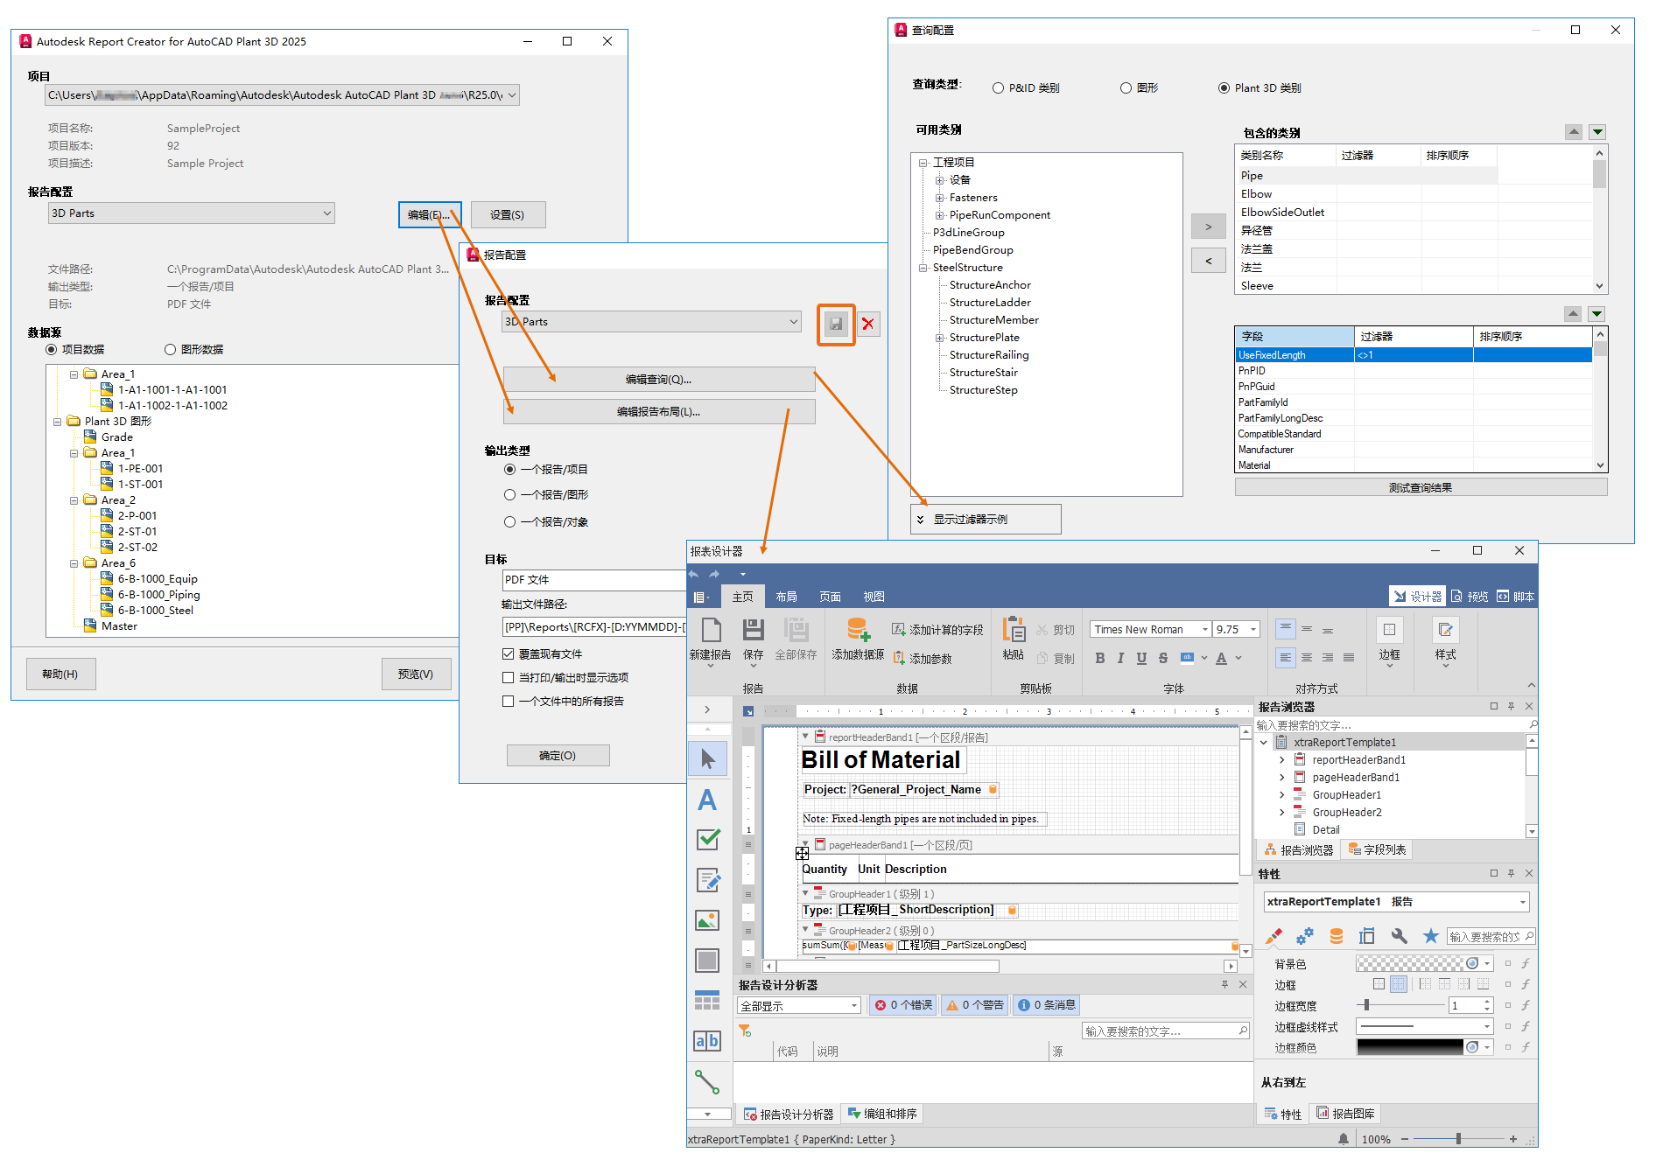The width and height of the screenshot is (1656, 1167).
Task: Select the 图形 query type radio button
Action: point(1126,88)
